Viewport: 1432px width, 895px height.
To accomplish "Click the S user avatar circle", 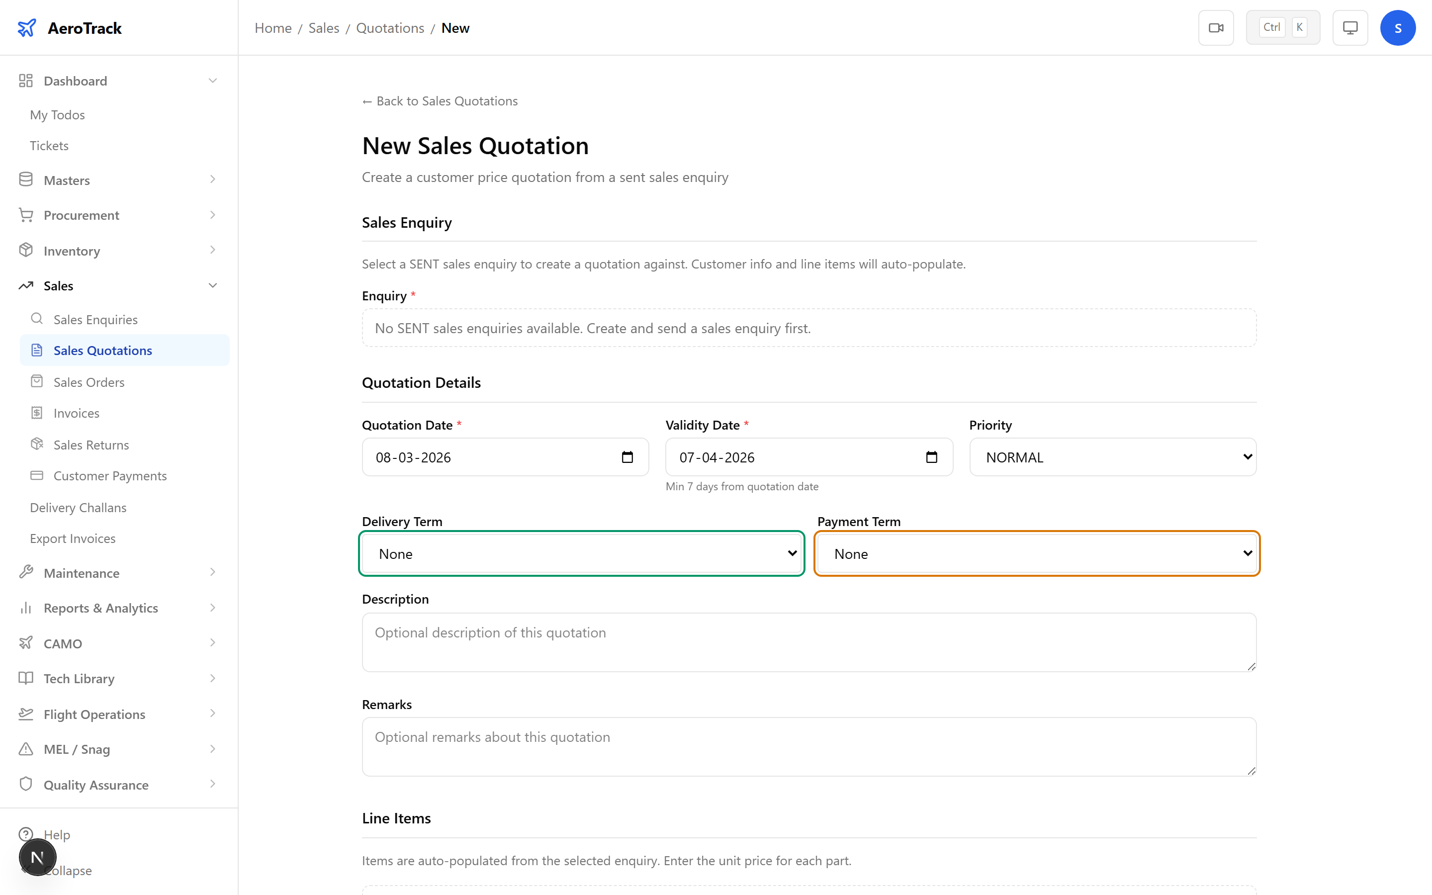I will [1398, 27].
